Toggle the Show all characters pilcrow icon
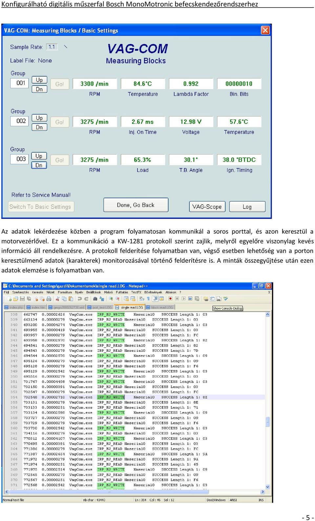Viewport: 315px width, 521px height. coord(148,299)
